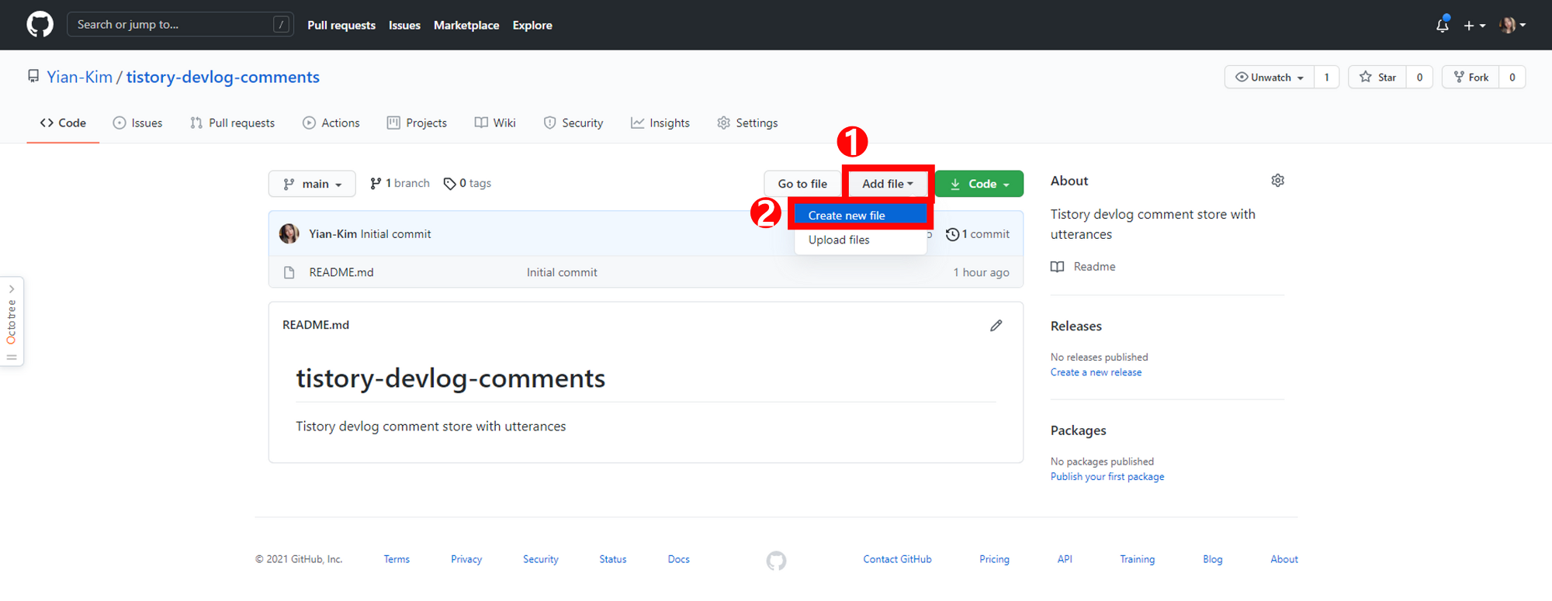Screen dimensions: 1552x601
Task: Go to Marketplace
Action: (x=466, y=25)
